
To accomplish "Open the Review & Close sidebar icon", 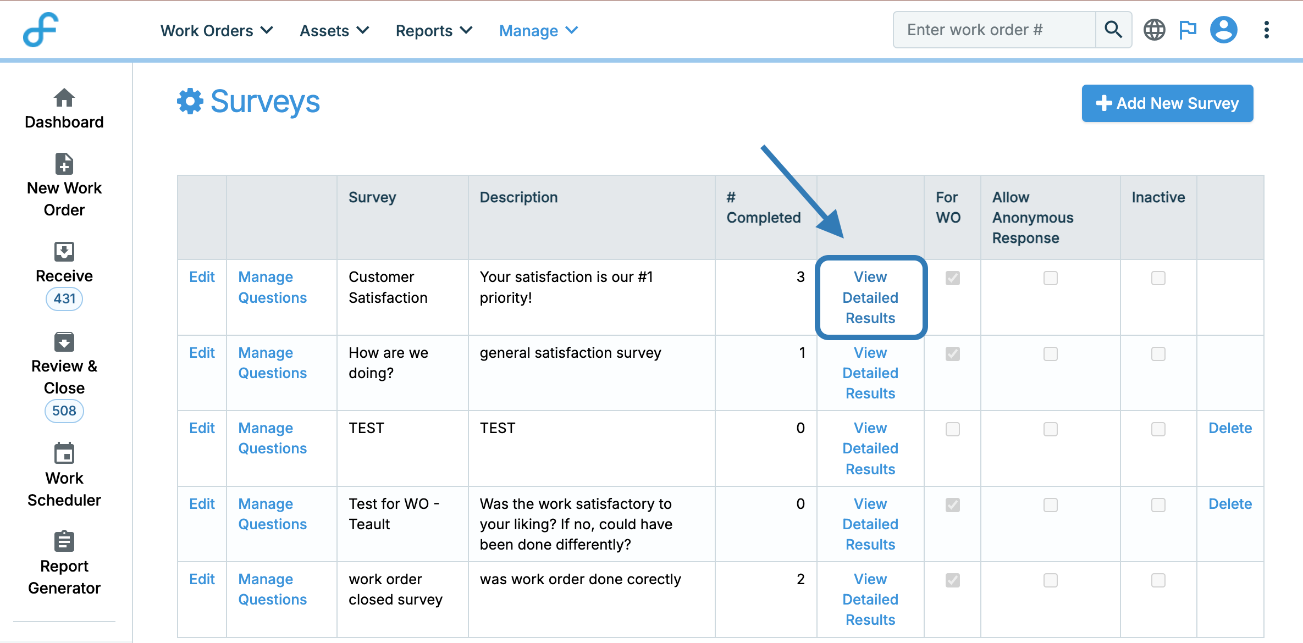I will [64, 342].
